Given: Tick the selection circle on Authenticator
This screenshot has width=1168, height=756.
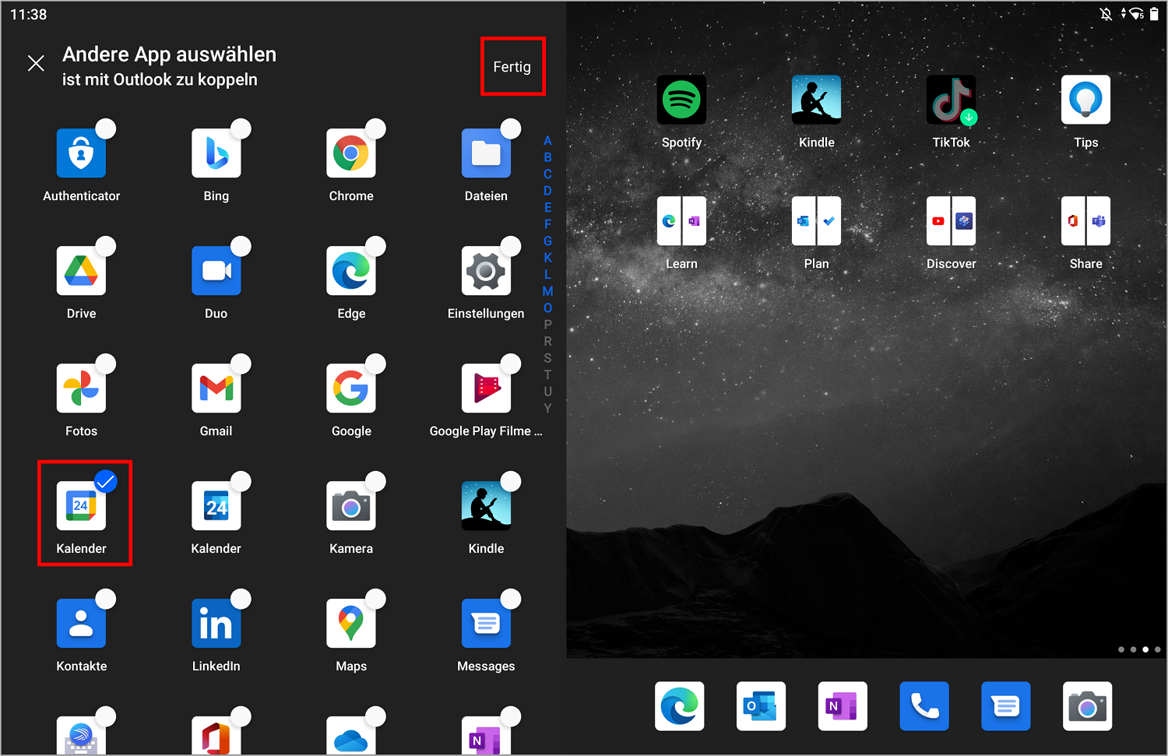Looking at the screenshot, I should point(106,128).
